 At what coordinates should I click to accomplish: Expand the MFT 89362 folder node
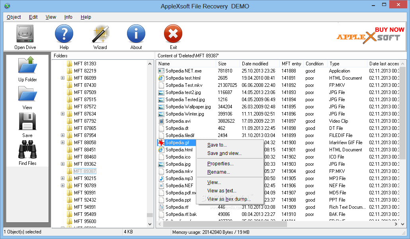click(63, 164)
